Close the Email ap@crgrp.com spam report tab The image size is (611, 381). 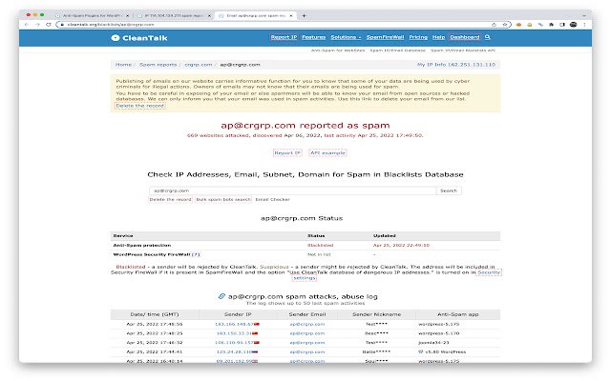(x=291, y=15)
